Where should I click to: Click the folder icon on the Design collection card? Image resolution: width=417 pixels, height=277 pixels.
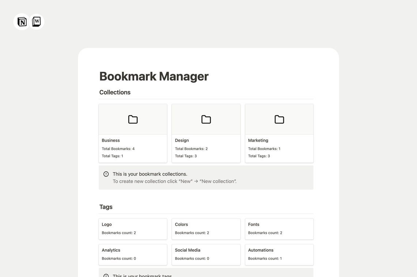coord(206,119)
